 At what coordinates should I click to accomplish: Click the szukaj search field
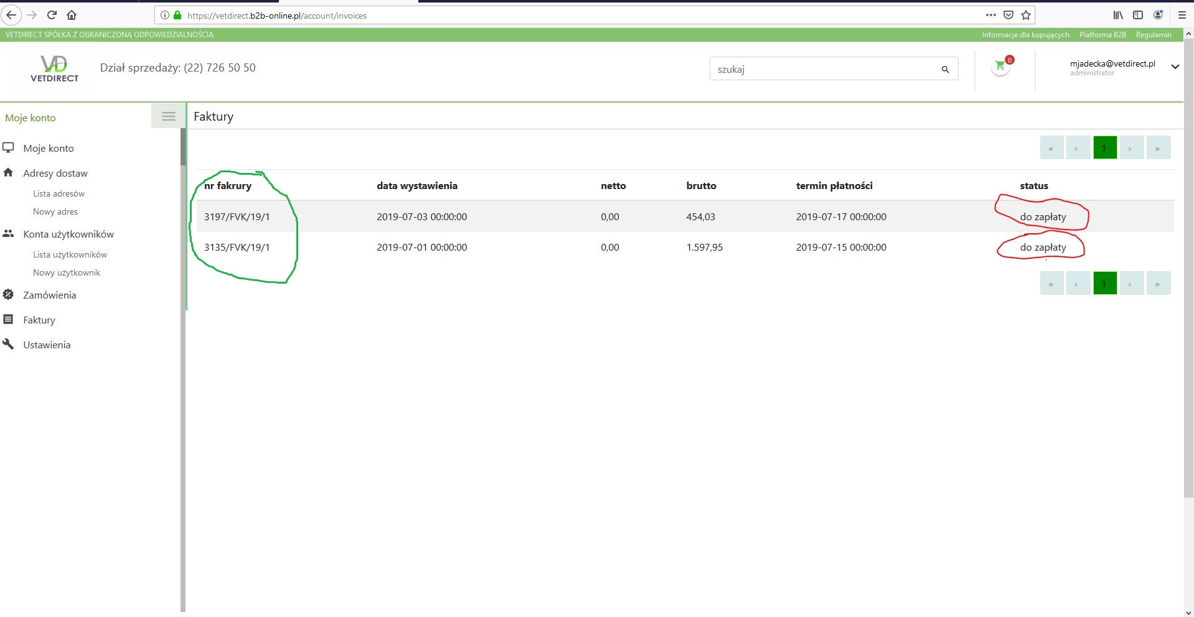pos(822,69)
